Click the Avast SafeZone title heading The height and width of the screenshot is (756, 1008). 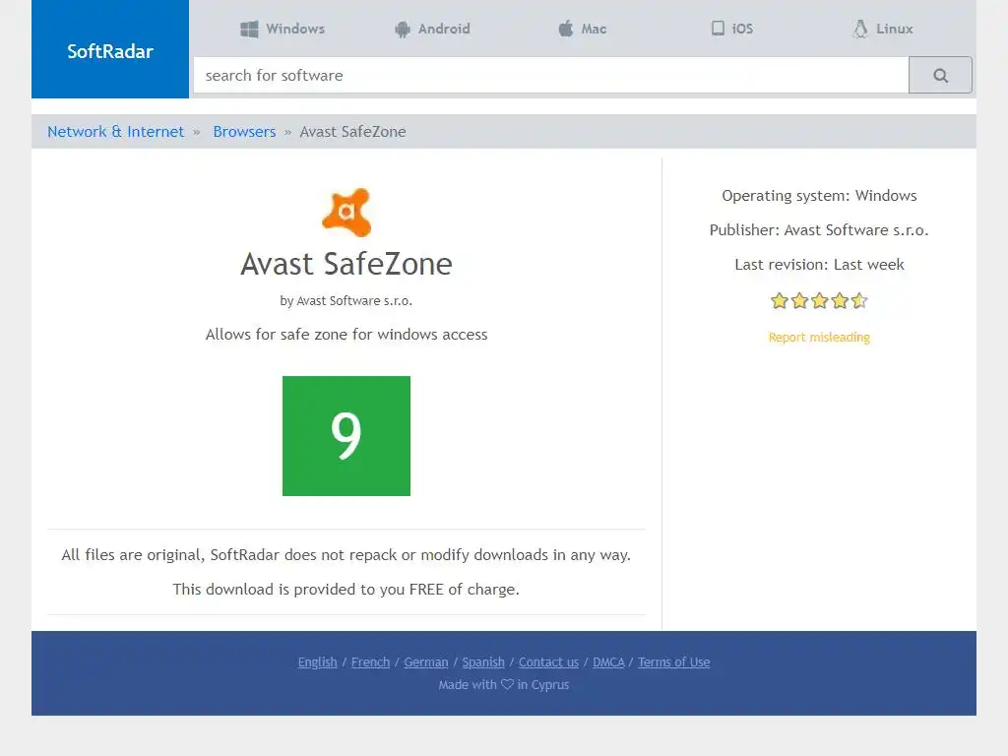[346, 264]
